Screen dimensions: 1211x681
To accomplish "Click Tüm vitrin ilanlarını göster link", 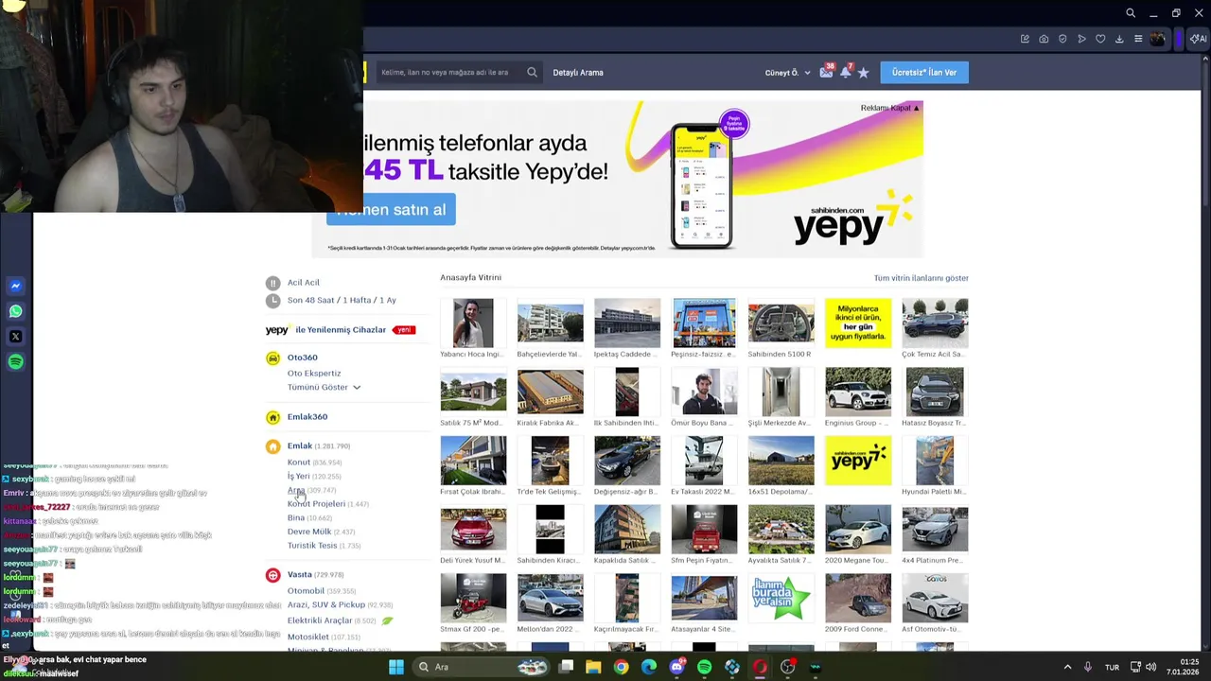I will point(921,278).
